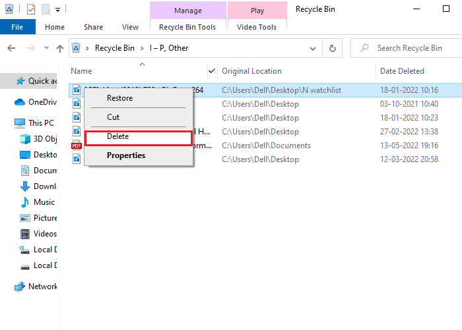Click date '18-01-2022 10:23'
Viewport: 462px width, 330px height.
409,118
